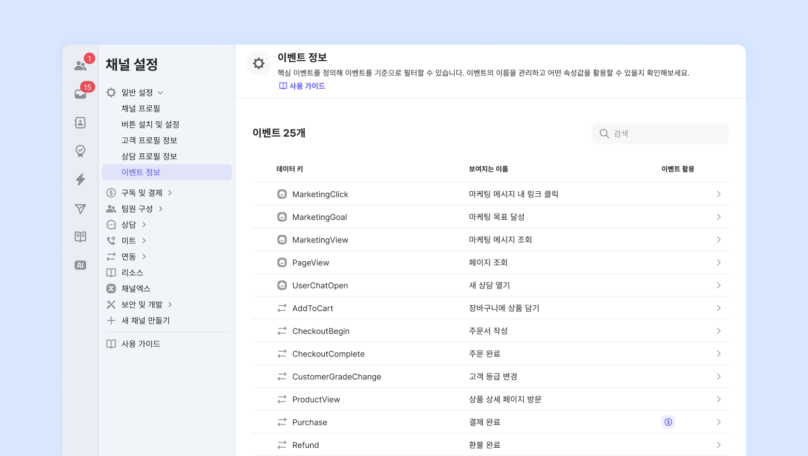808x456 pixels.
Task: Click the lightning bolt automation icon
Action: coord(80,180)
